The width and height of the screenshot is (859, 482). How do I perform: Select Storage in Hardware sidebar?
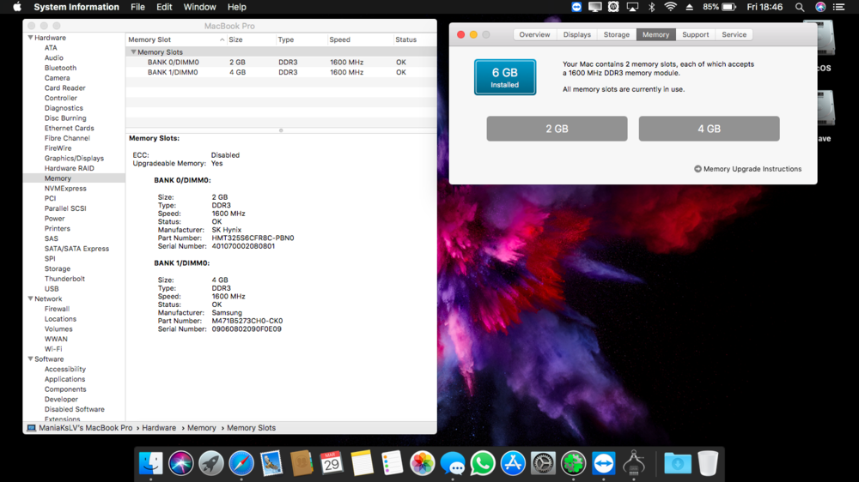(x=58, y=268)
